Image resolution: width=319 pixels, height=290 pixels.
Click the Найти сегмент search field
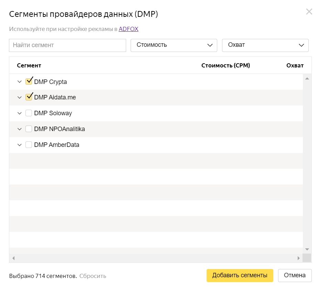point(67,45)
